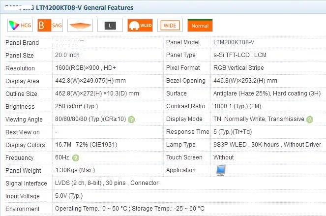326x216 pixels.
Task: Click the 'Bezel Opening' row label
Action: (186, 81)
